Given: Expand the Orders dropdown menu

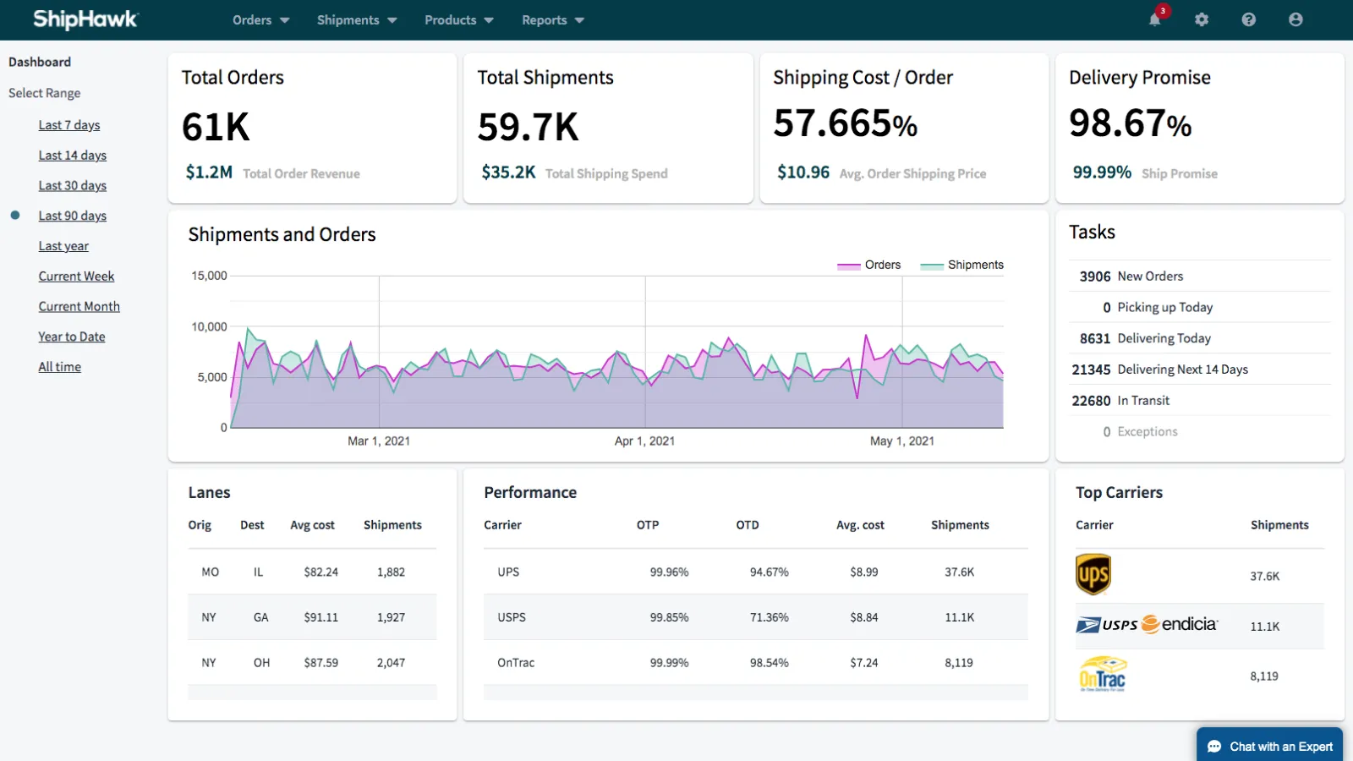Looking at the screenshot, I should [260, 19].
